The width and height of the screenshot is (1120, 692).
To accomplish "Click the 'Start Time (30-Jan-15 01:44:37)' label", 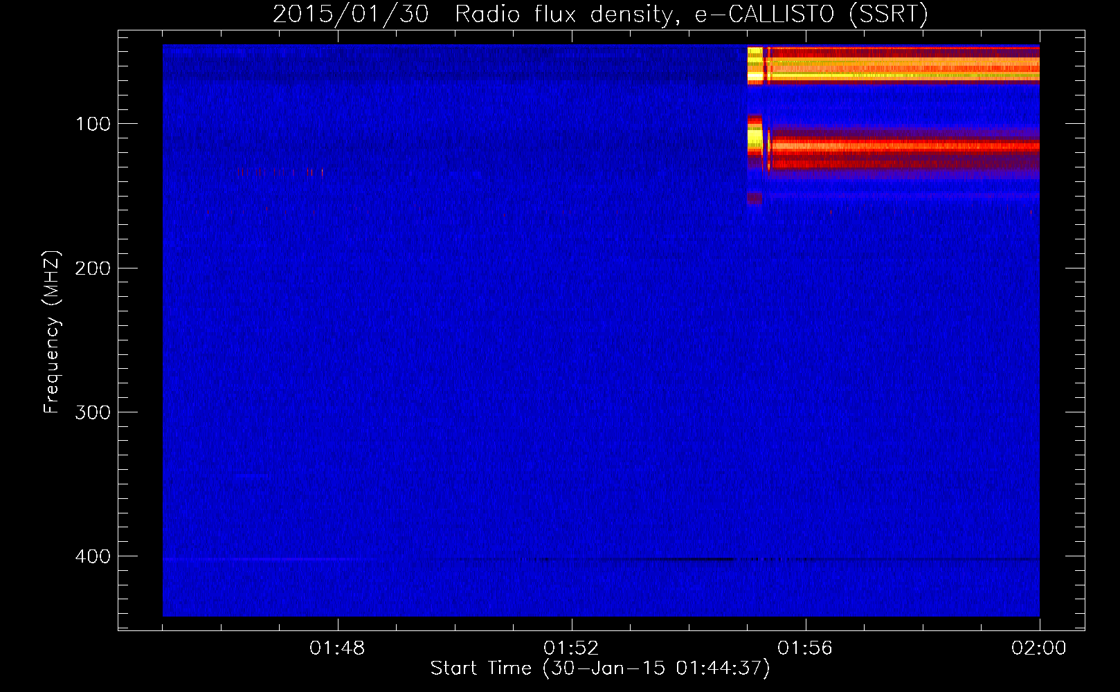I will [600, 668].
